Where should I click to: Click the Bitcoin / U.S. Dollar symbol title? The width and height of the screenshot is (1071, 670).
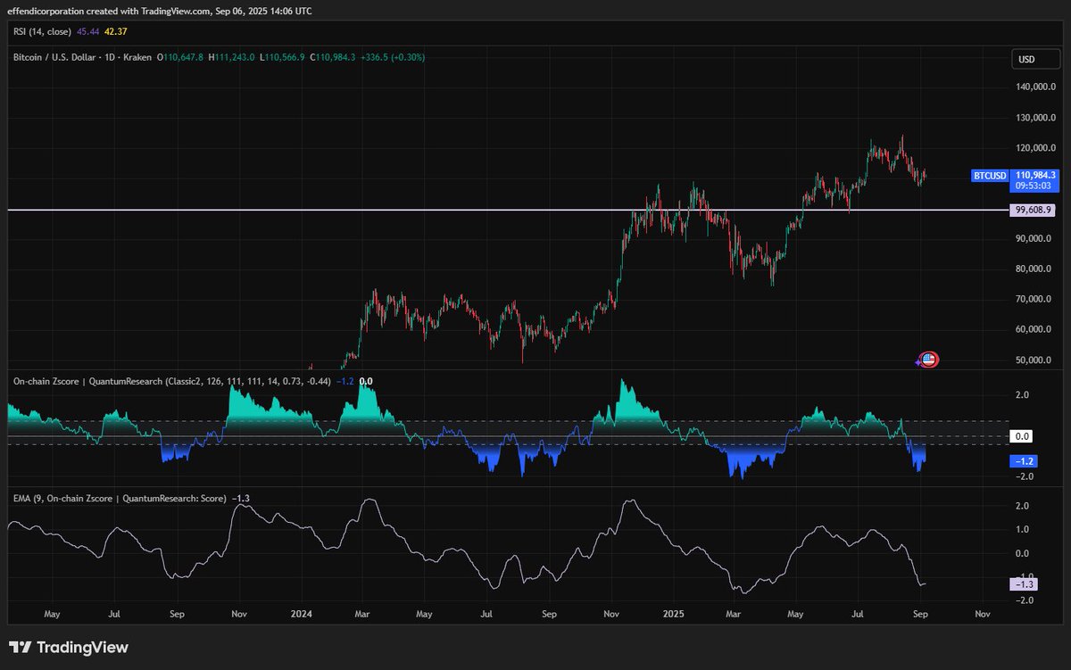(83, 57)
